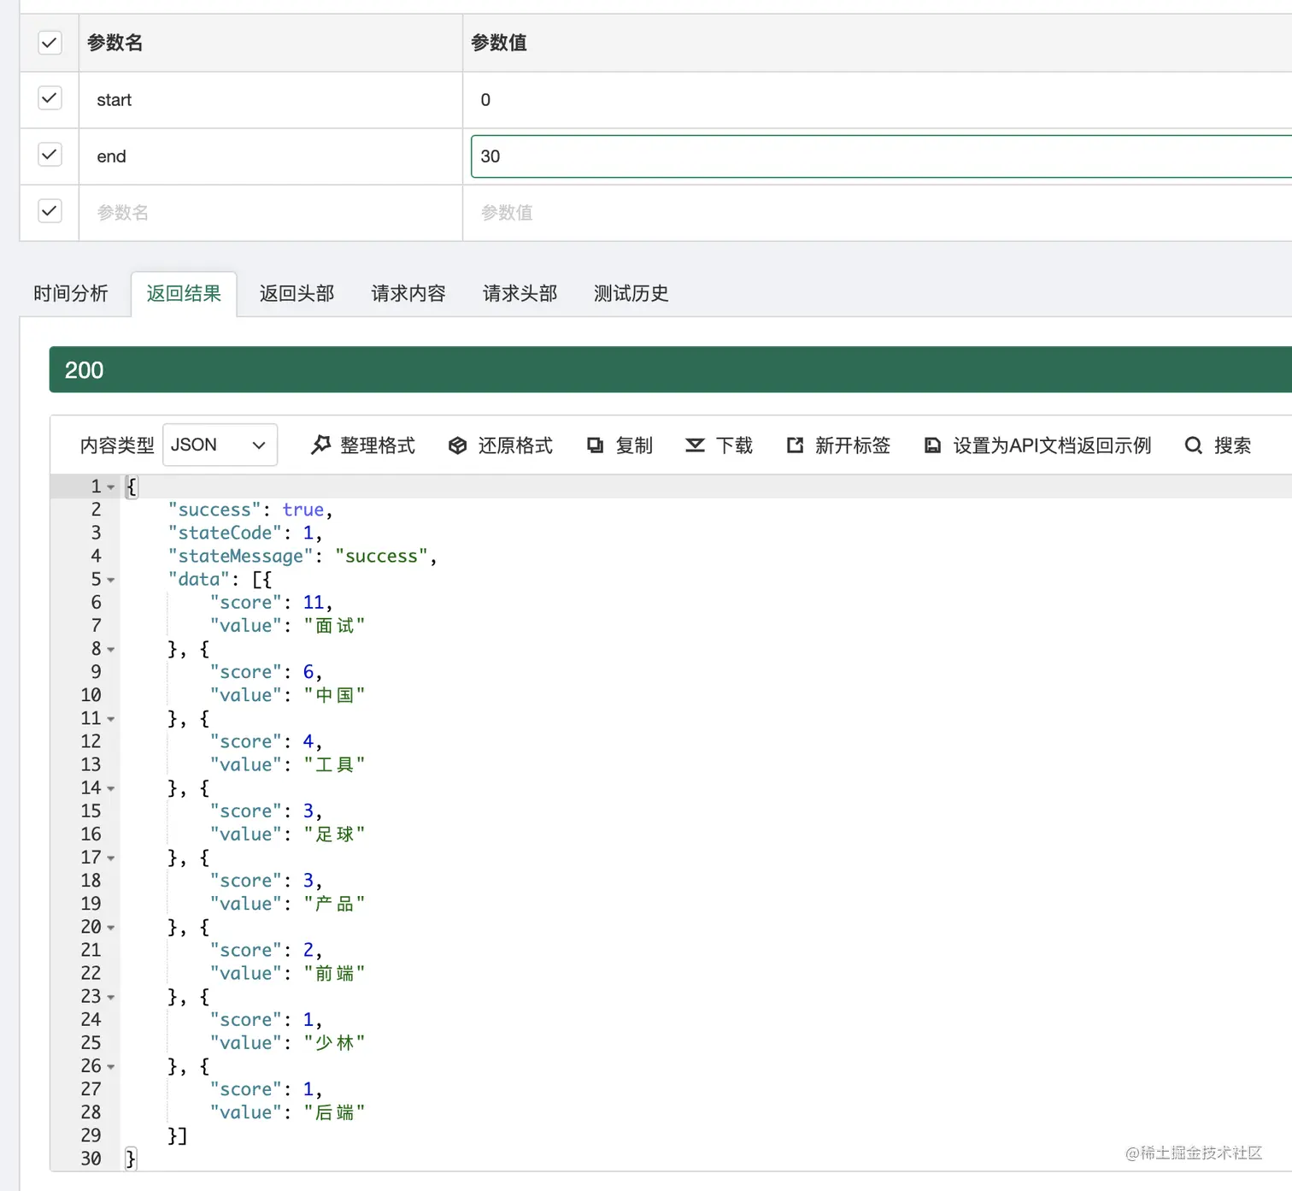Click 设置为API文档返回示例 icon
Screen dimensions: 1292x1191
932,445
